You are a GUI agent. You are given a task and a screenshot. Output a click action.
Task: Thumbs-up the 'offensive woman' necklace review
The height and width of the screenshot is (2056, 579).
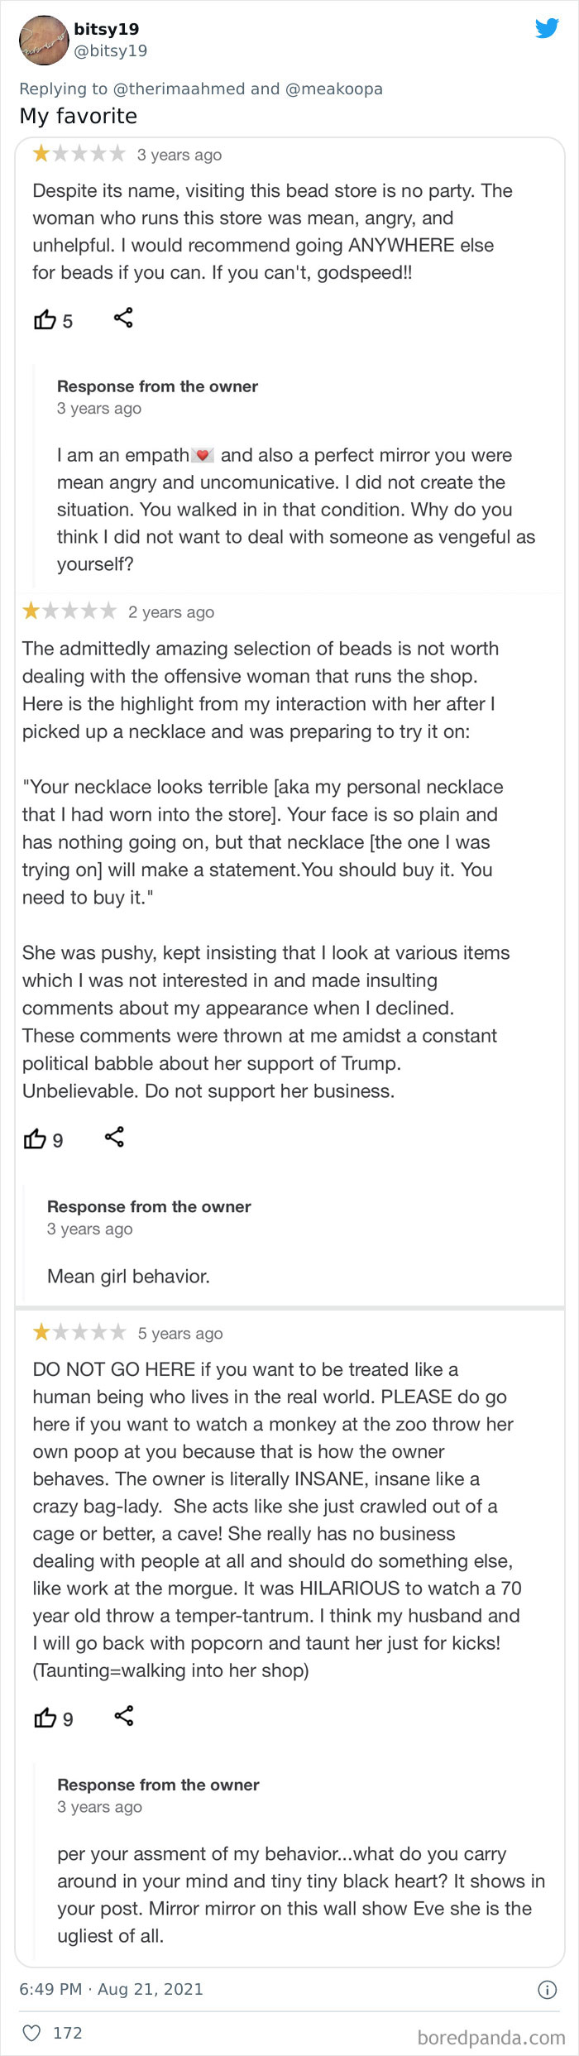point(35,1139)
